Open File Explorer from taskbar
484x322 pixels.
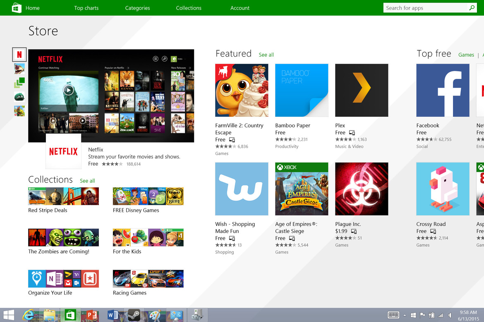(x=49, y=315)
